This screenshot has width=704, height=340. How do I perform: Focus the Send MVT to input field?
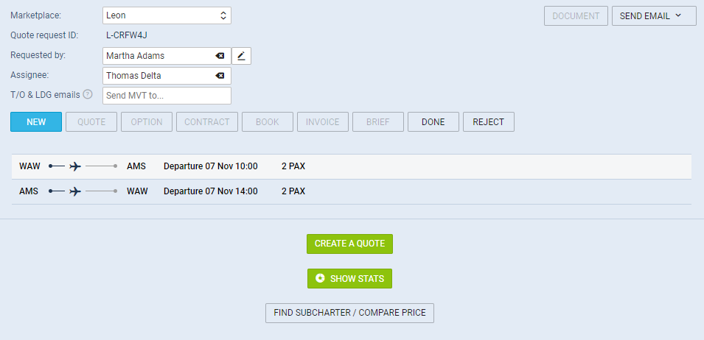[x=167, y=96]
